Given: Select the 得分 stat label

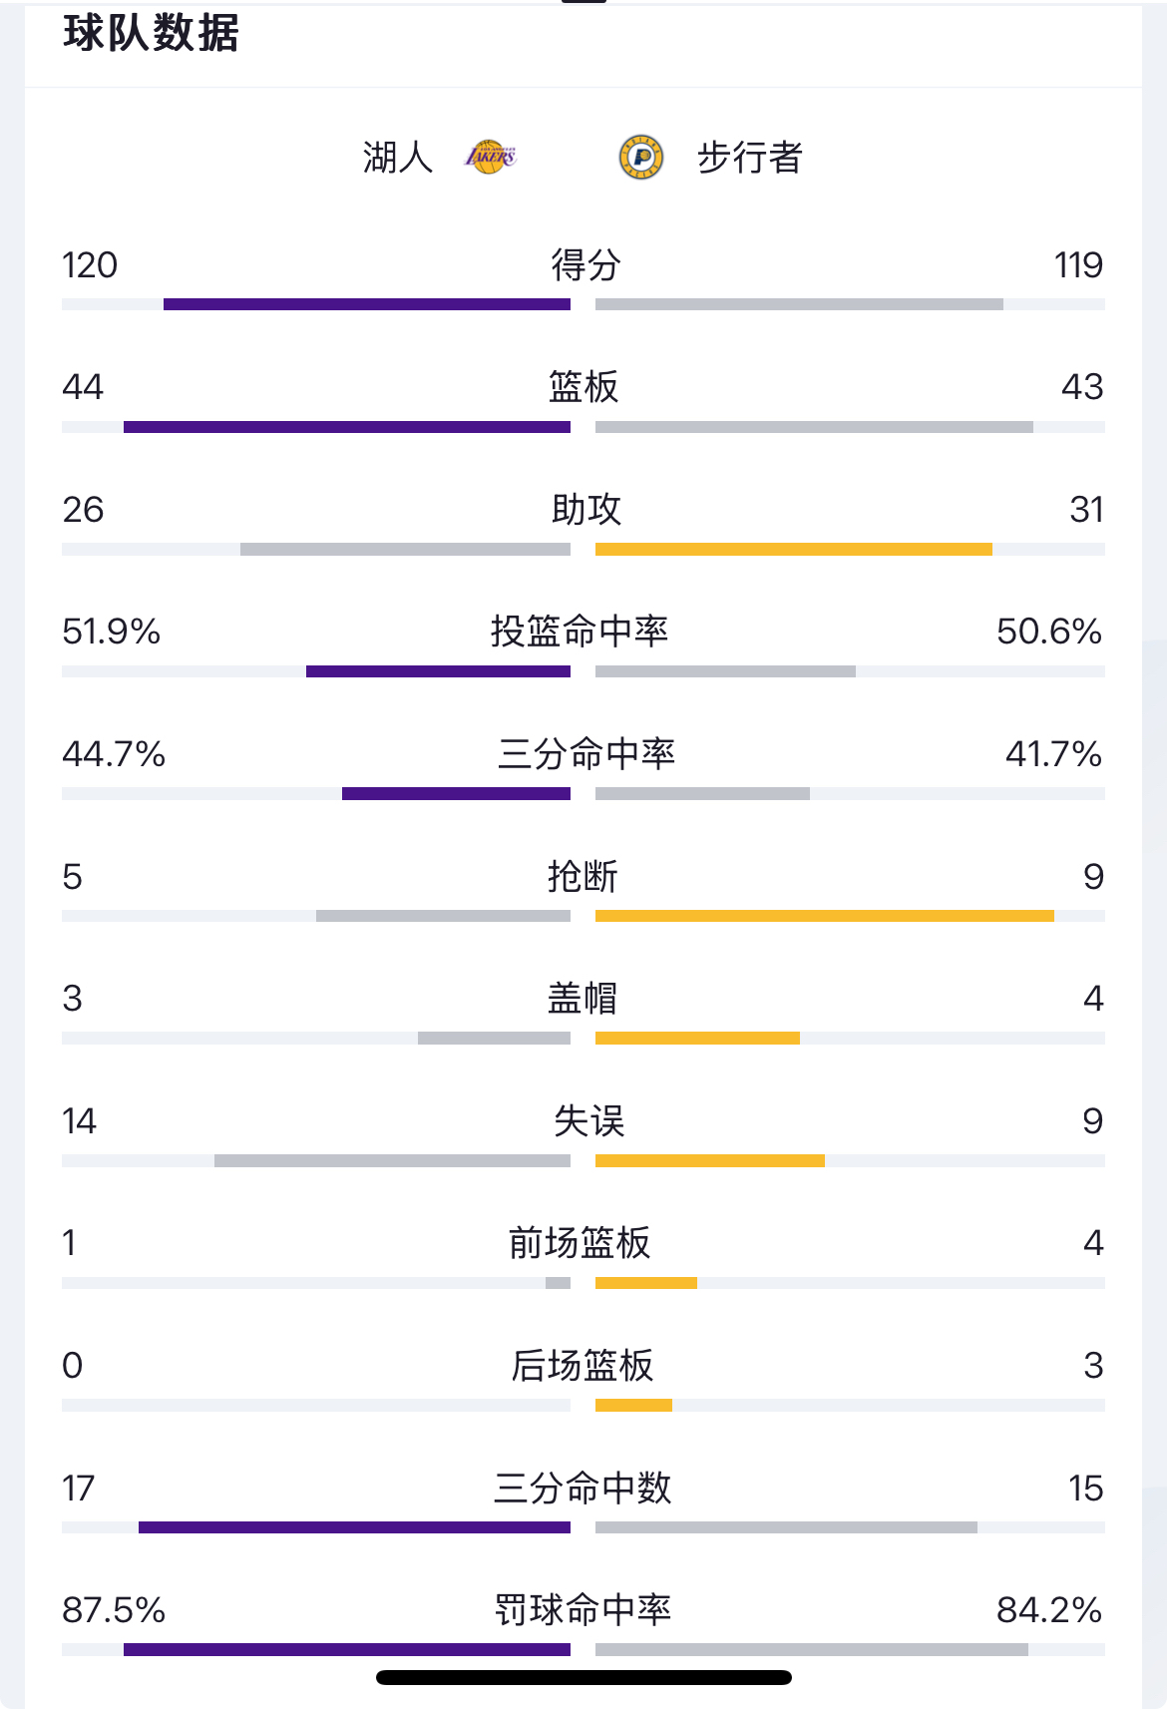Looking at the screenshot, I should coord(585,265).
